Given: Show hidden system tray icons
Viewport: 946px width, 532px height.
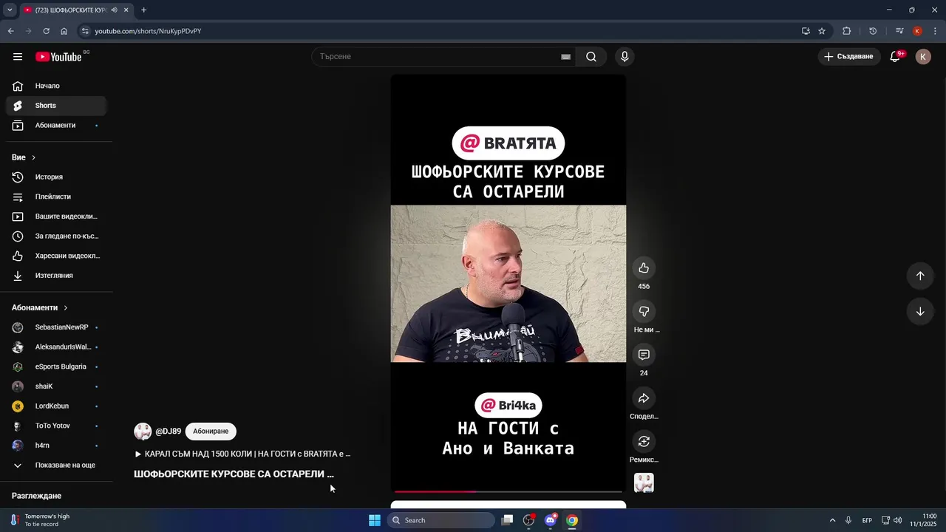Looking at the screenshot, I should [832, 520].
